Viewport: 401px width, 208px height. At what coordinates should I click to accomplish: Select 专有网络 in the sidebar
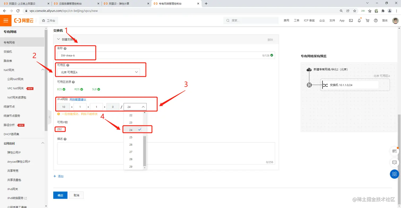pyautogui.click(x=22, y=42)
